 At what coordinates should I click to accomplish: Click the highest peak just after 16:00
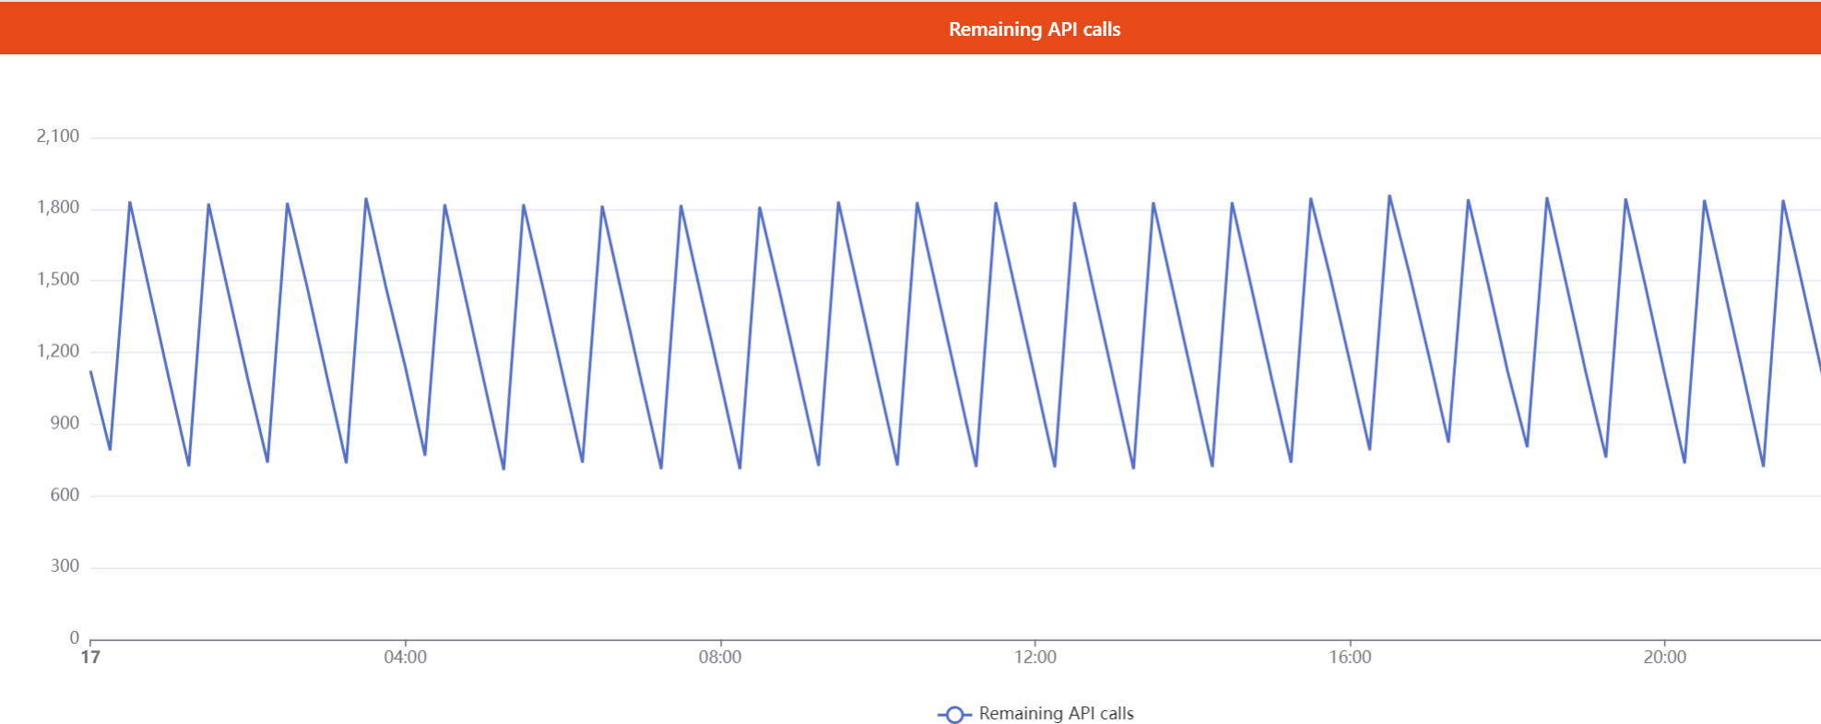click(1389, 196)
